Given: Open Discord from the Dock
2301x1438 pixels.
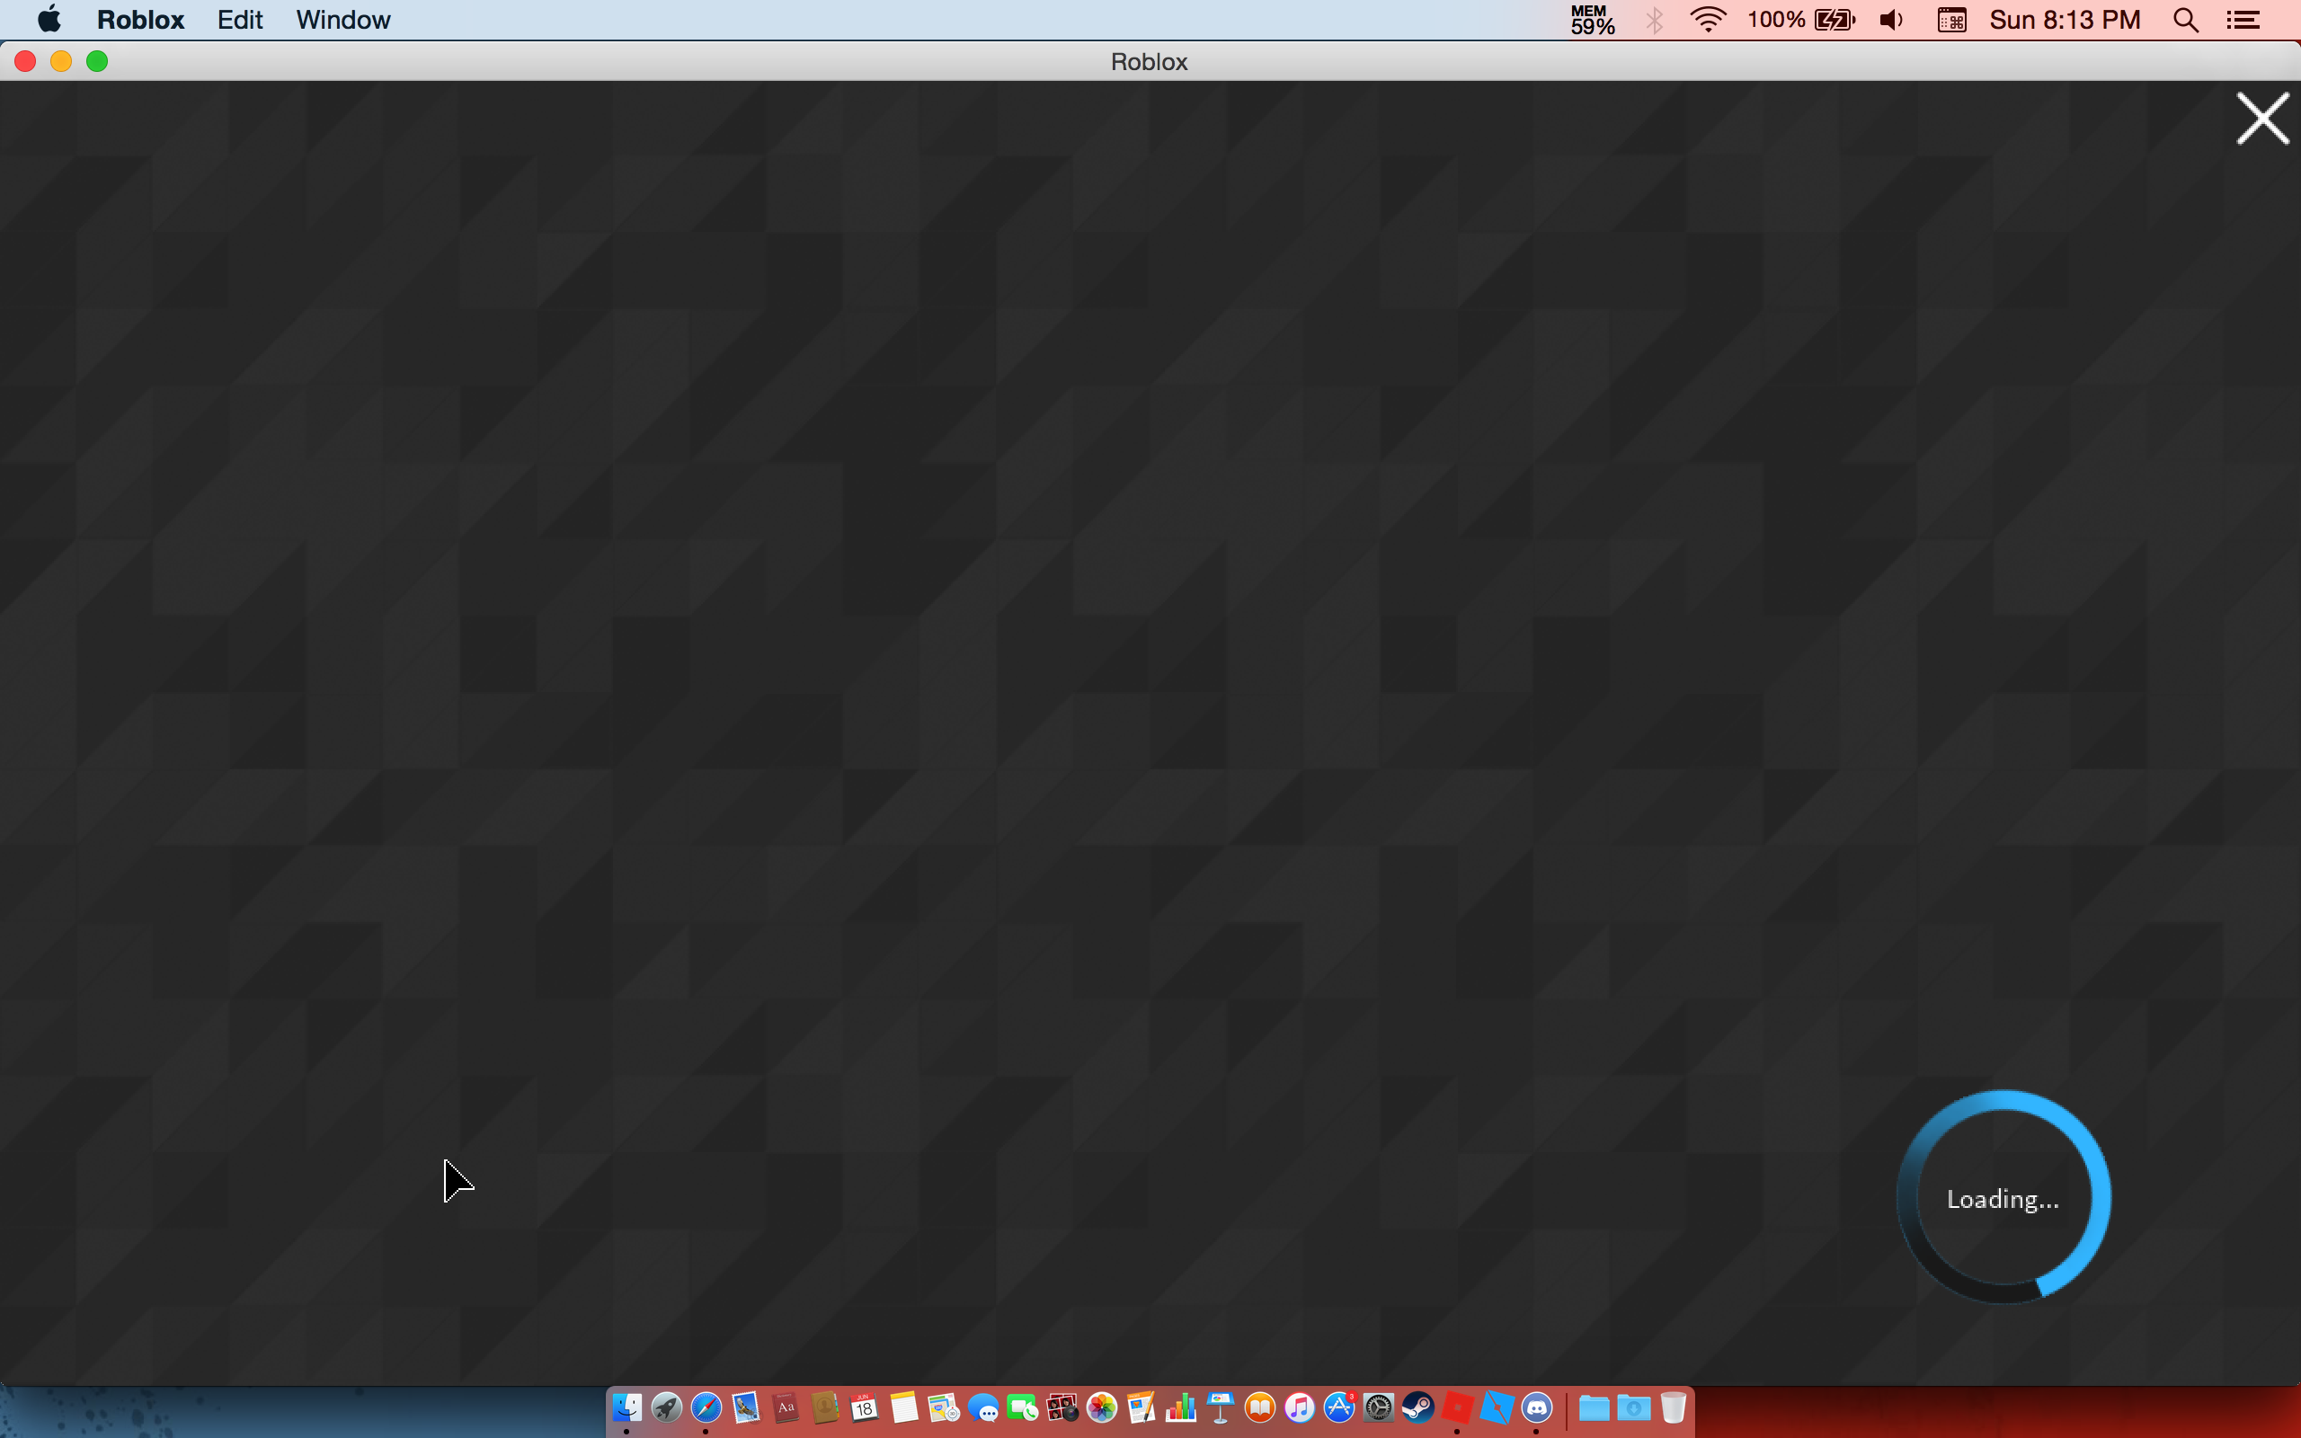Looking at the screenshot, I should (1536, 1407).
